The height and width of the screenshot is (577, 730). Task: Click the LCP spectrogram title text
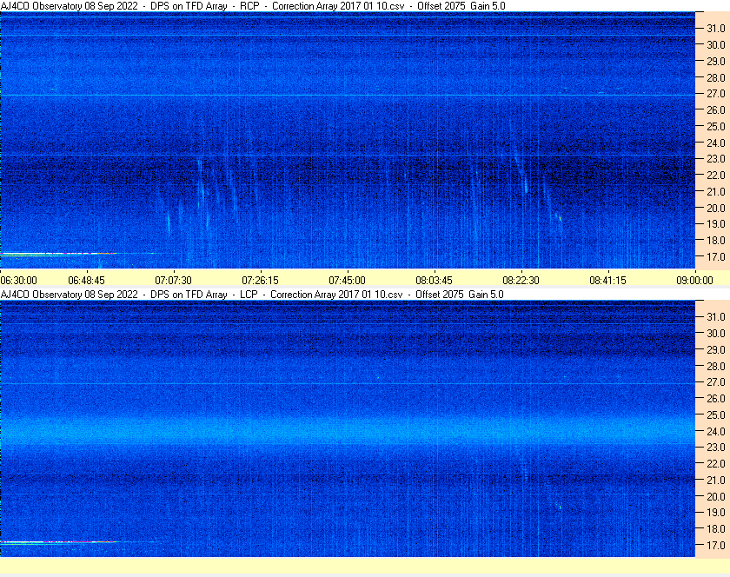click(252, 295)
